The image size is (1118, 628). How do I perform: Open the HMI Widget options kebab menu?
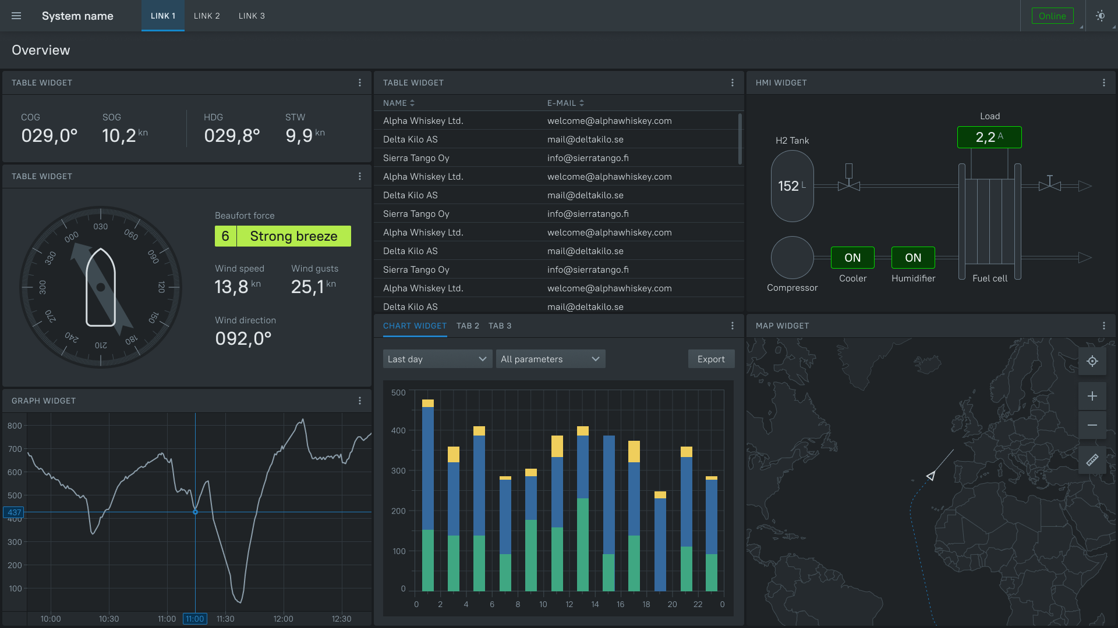[x=1105, y=83]
